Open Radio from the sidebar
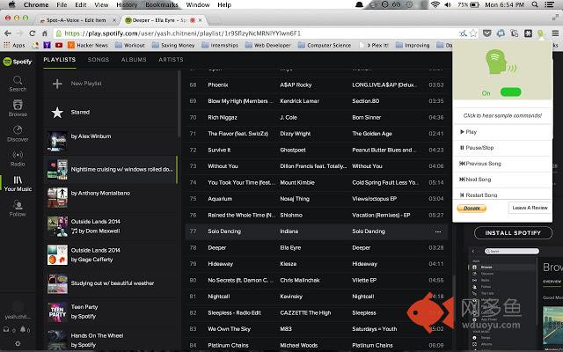This screenshot has width=563, height=352. click(18, 158)
